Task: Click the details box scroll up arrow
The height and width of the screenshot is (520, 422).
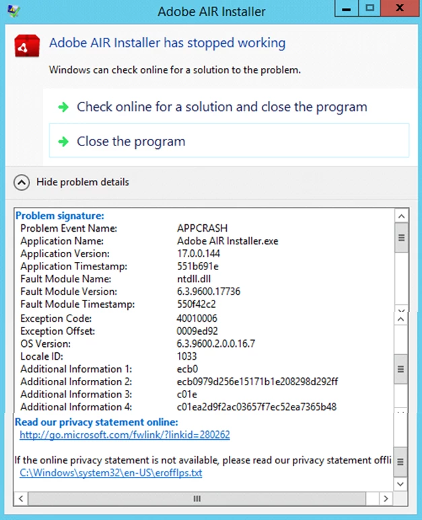Action: [401, 217]
